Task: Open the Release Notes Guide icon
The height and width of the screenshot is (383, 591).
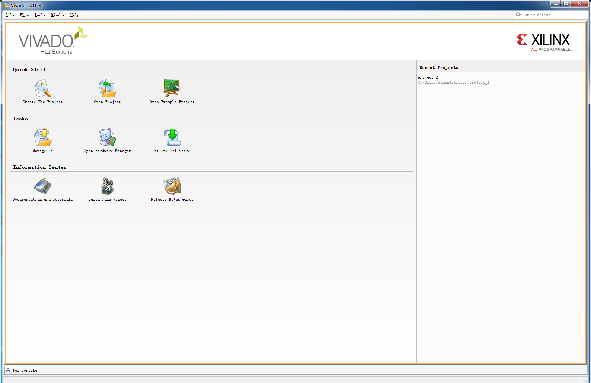Action: tap(172, 186)
